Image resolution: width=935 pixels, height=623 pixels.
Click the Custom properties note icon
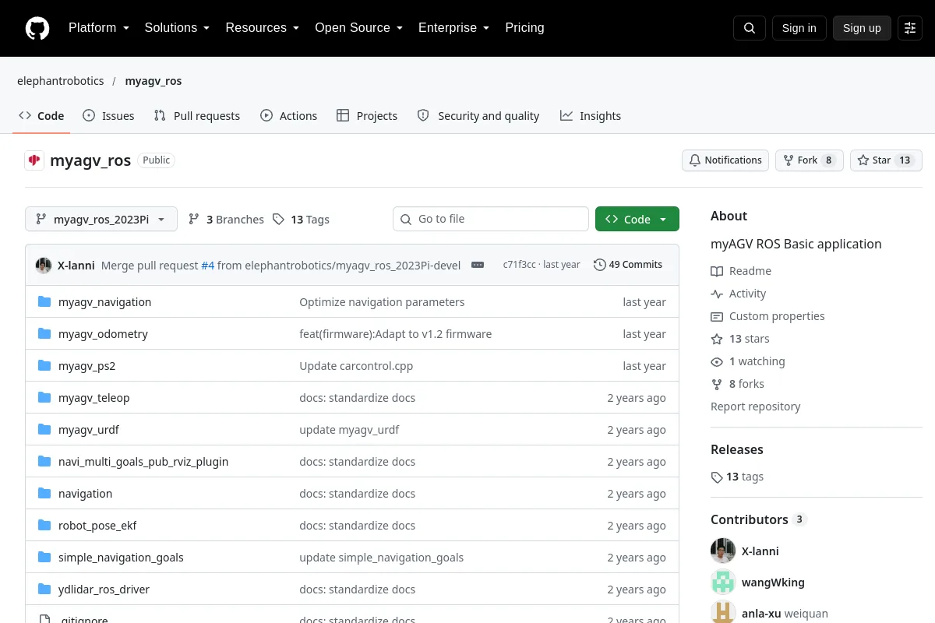717,316
